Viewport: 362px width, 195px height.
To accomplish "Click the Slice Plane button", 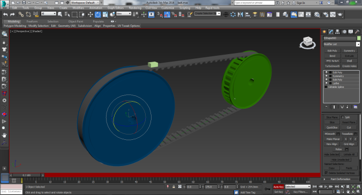I will pos(332,117).
